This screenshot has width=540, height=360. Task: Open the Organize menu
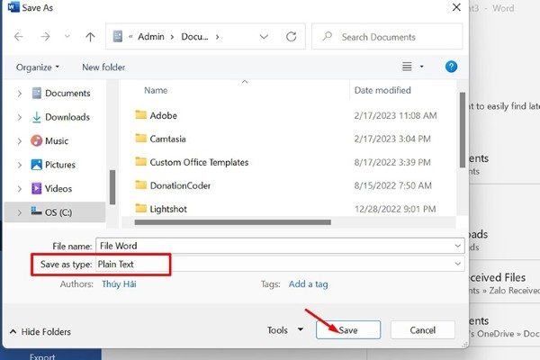(38, 67)
